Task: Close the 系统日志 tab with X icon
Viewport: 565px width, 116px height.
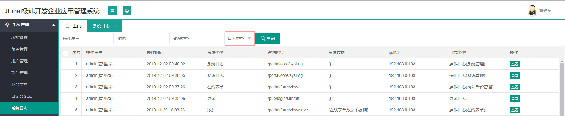Action: tap(115, 26)
